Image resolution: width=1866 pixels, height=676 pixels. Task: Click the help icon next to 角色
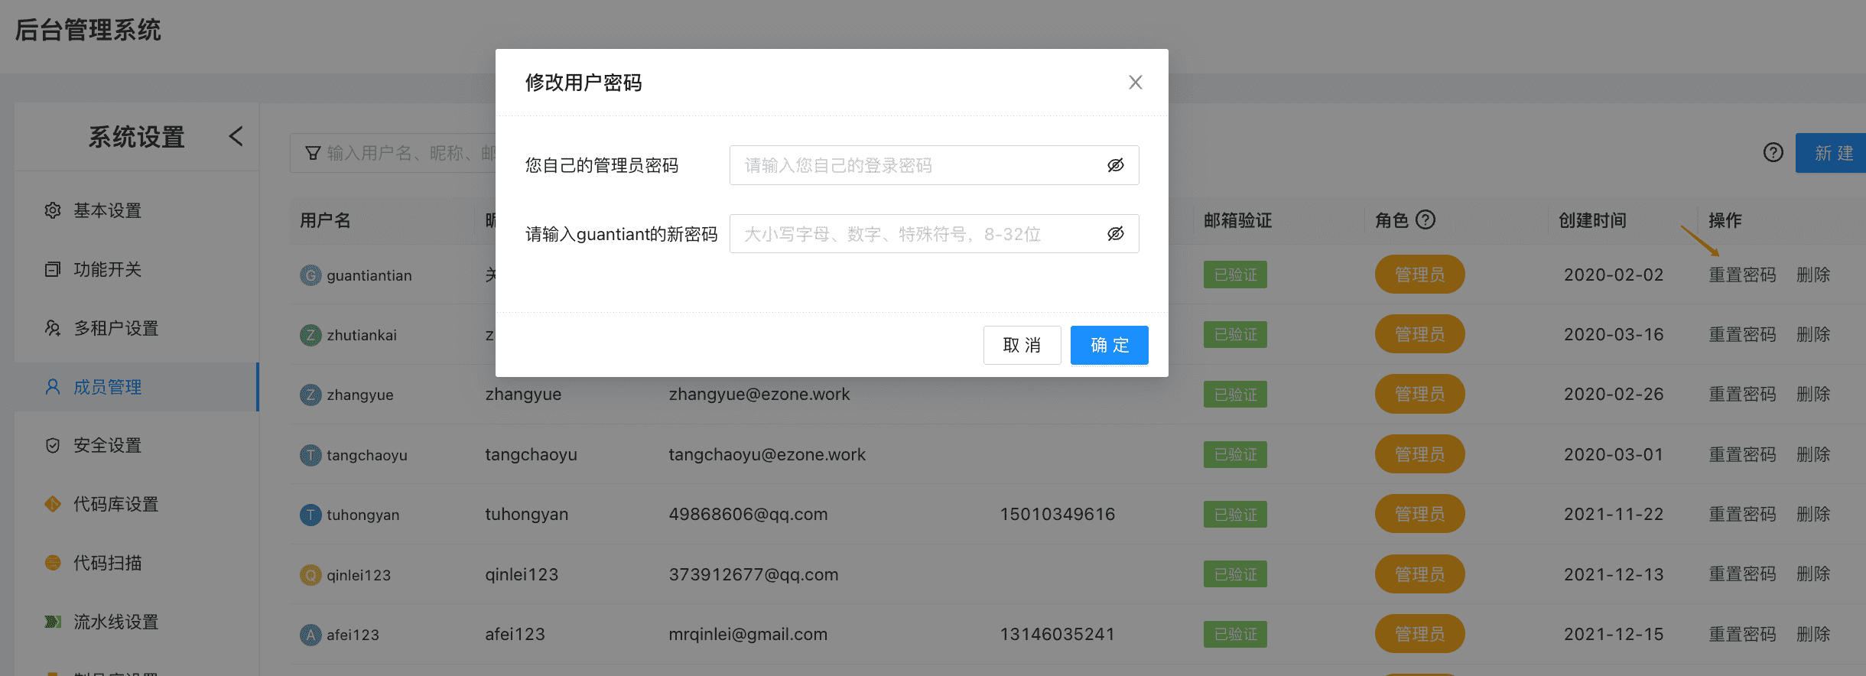tap(1426, 220)
